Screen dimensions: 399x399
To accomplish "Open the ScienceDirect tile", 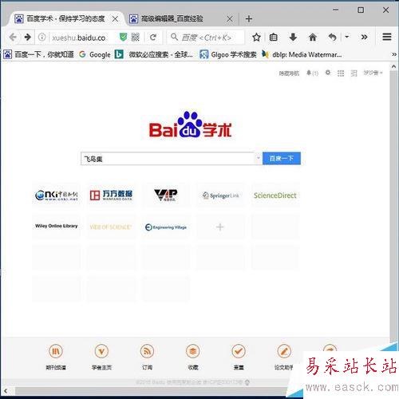I will tap(275, 196).
